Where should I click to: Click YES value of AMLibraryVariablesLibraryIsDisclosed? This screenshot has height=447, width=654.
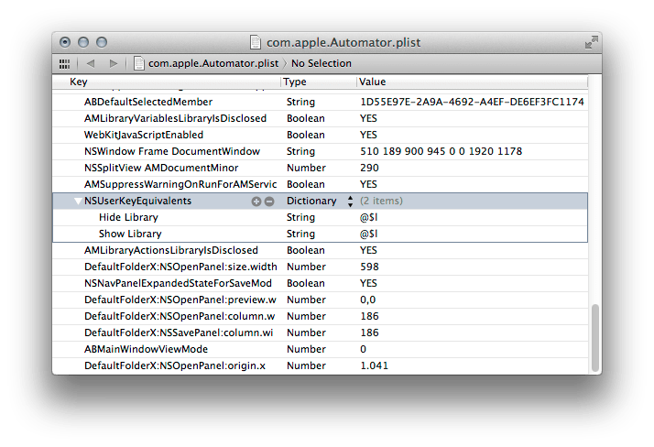[369, 118]
